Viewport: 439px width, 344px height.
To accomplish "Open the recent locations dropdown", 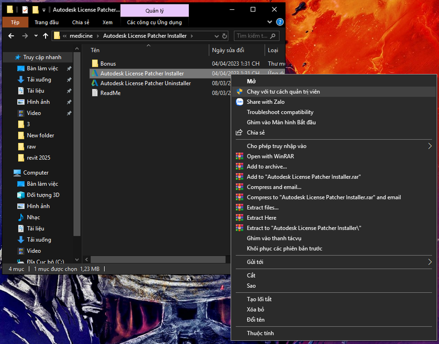I will [x=36, y=36].
